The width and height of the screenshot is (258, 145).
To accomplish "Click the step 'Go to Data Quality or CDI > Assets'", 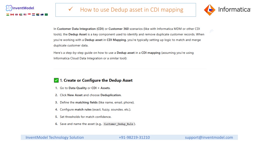I will pos(85,88).
